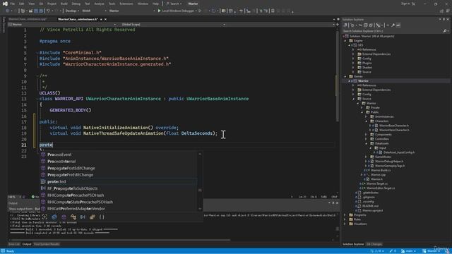Click the Search box in title bar
This screenshot has width=452, height=254.
click(174, 4)
